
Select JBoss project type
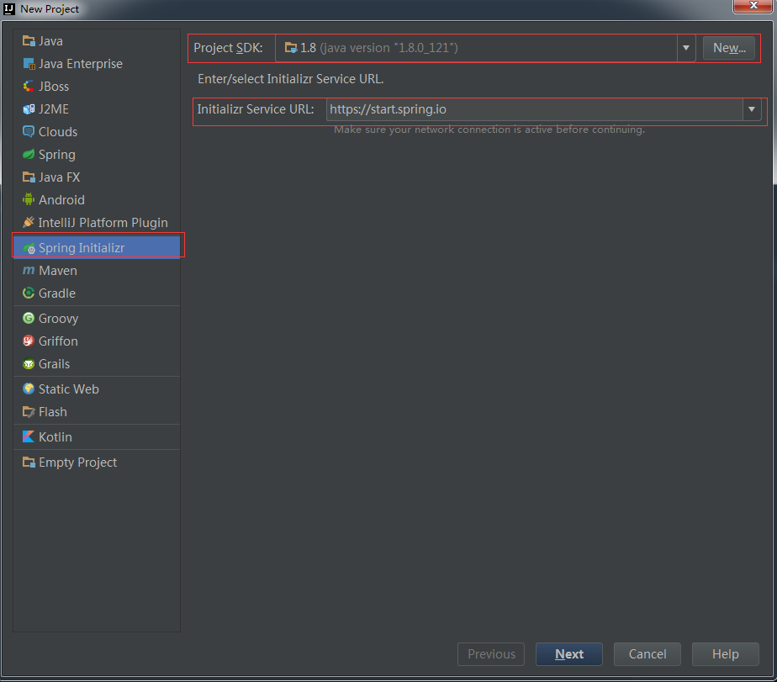point(97,87)
